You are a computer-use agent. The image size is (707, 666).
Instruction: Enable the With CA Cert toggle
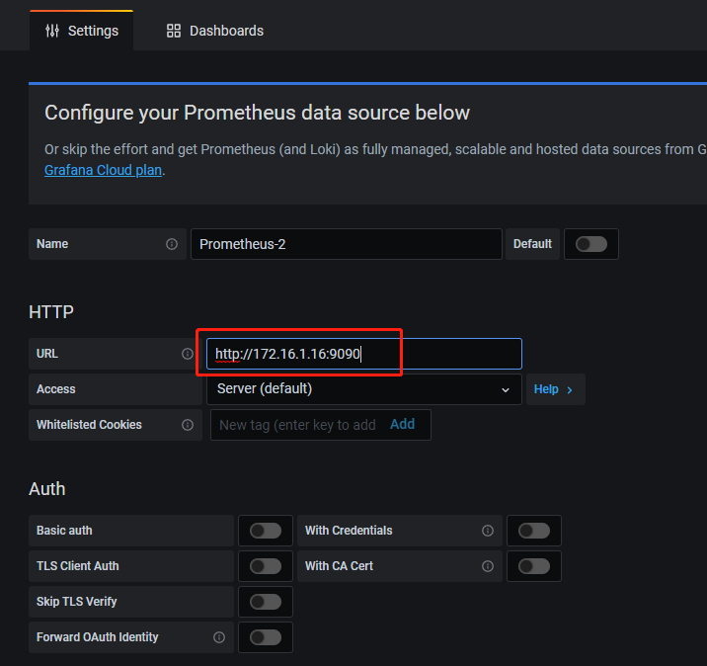point(533,566)
